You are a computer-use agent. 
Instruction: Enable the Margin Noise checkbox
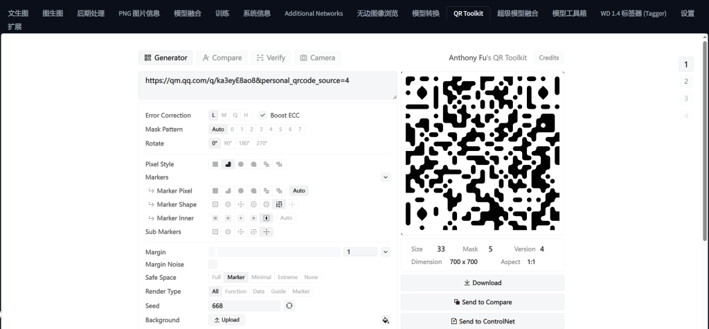tap(213, 265)
